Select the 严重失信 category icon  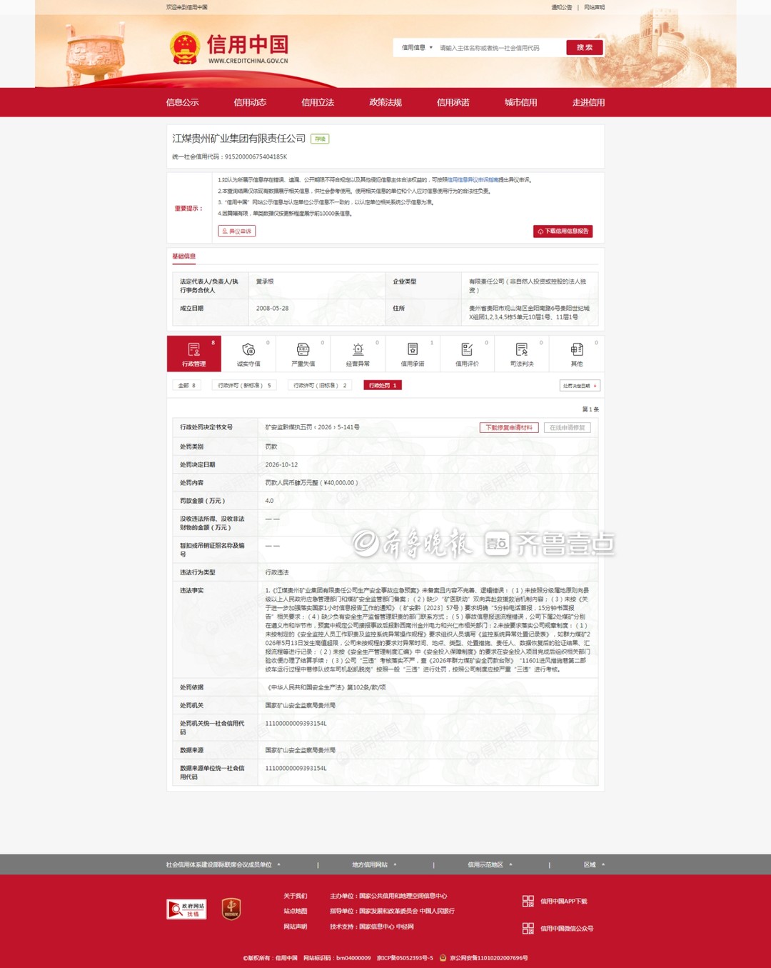303,349
